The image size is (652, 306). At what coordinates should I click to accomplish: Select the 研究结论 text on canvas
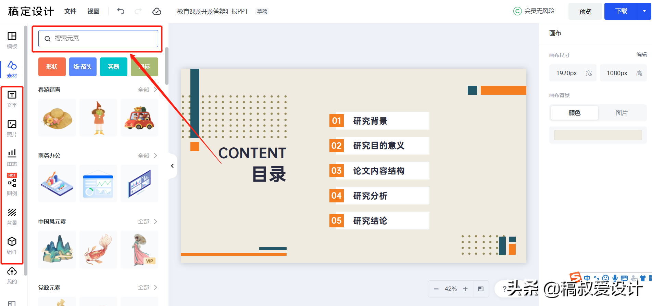tap(370, 221)
